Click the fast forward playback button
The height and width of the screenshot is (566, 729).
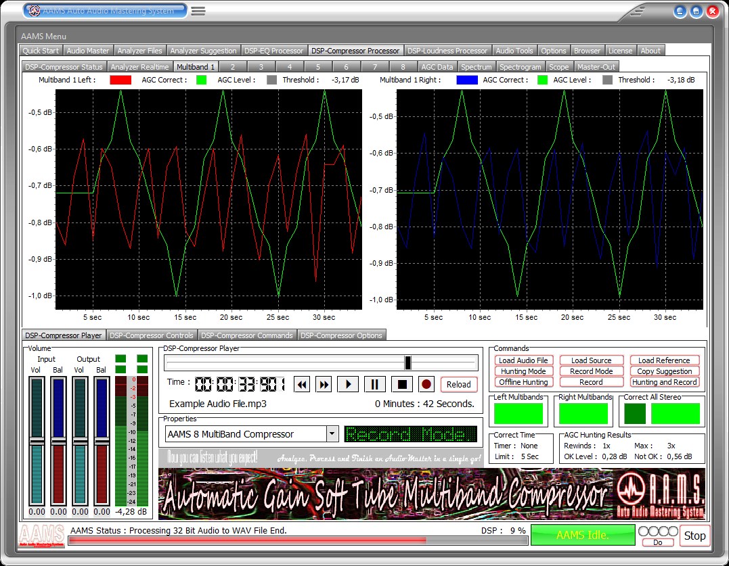(x=324, y=385)
